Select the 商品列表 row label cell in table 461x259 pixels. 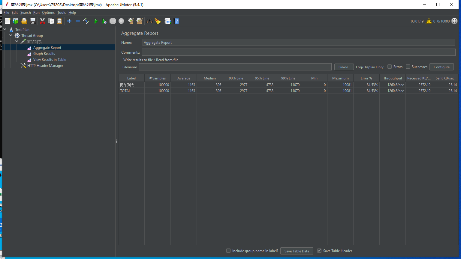131,85
